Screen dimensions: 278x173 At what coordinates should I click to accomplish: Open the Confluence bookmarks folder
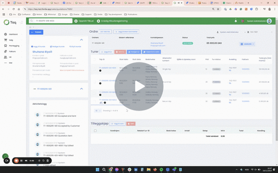[x=24, y=14]
